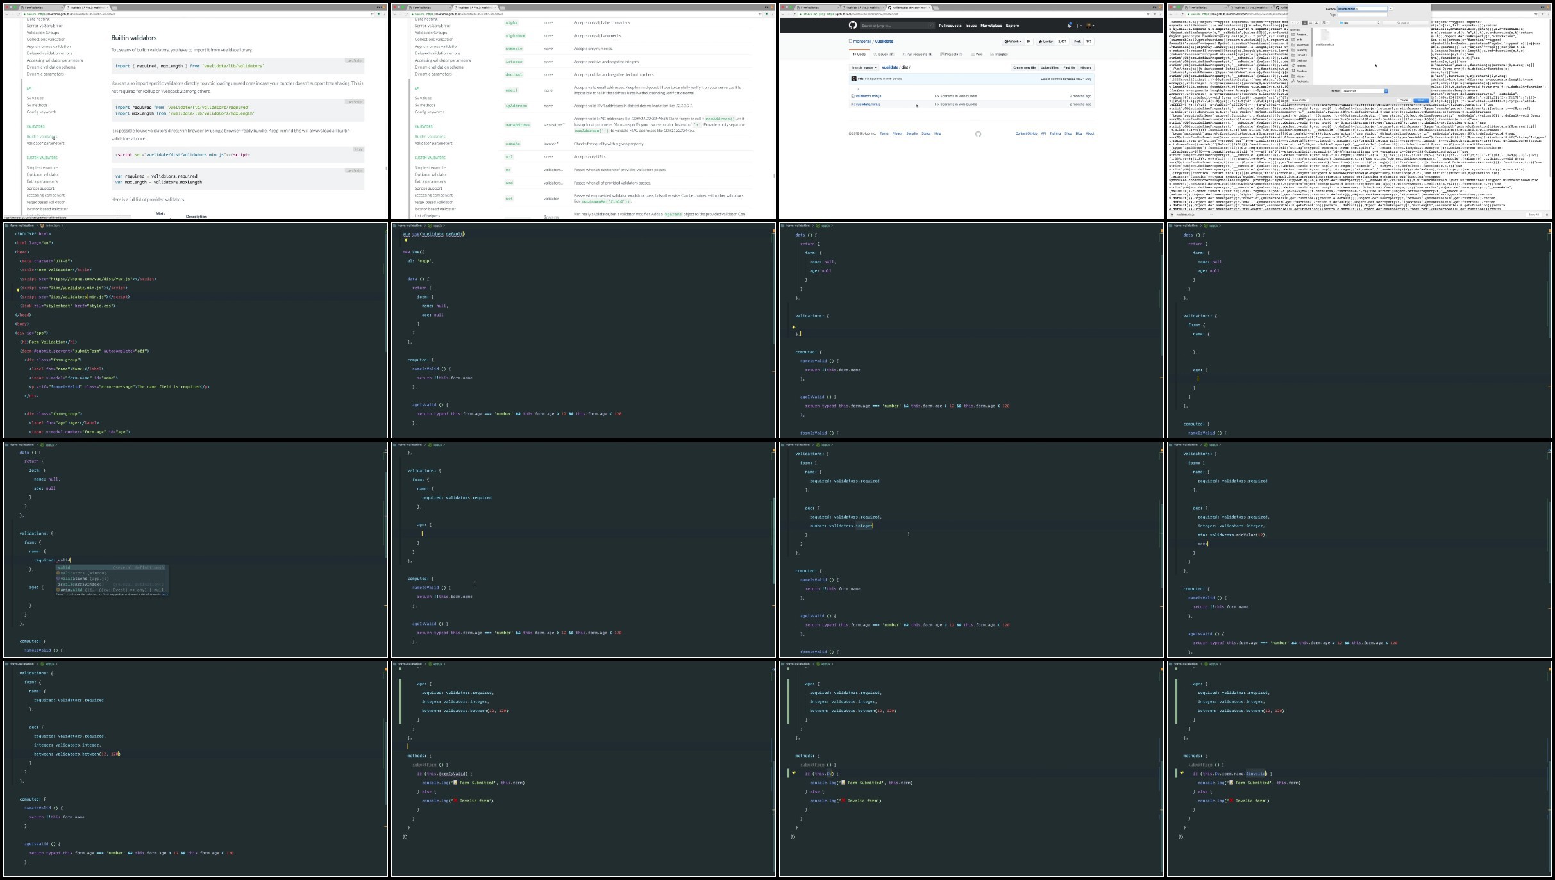
Task: Click New Folder in the Save dialog
Action: point(1299,100)
